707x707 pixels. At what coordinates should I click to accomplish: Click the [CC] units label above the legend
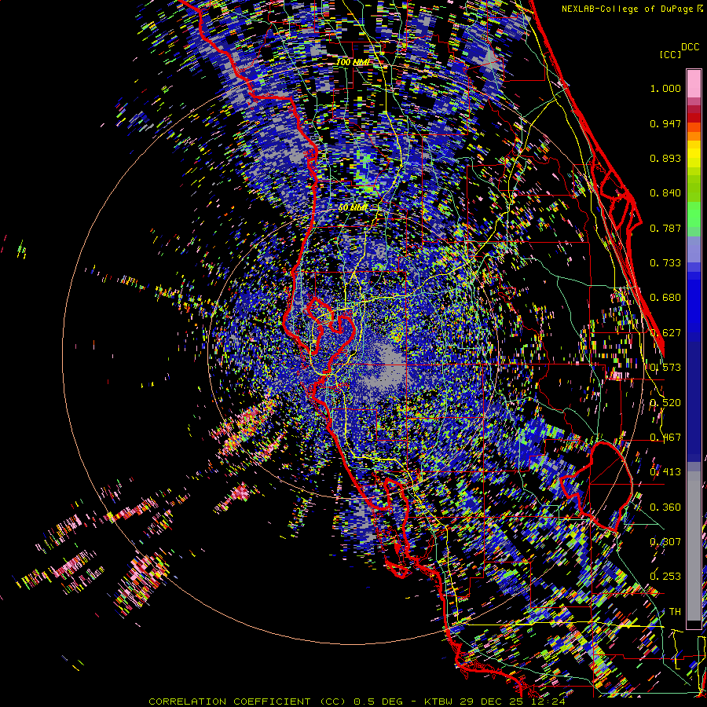point(671,54)
